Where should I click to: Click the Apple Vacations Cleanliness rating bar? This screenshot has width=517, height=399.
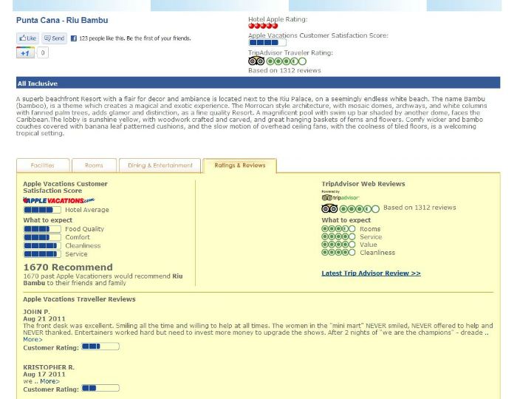42,245
